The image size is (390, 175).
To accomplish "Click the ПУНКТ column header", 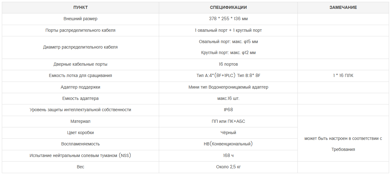I will coord(80,7).
